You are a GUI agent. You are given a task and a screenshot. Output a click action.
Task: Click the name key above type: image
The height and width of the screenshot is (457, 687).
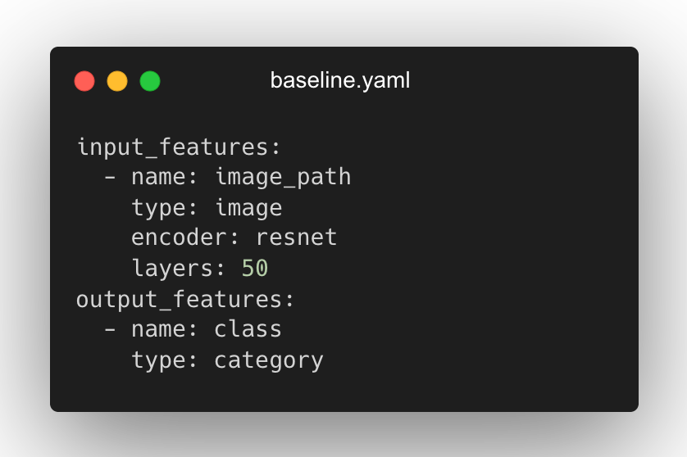[158, 178]
